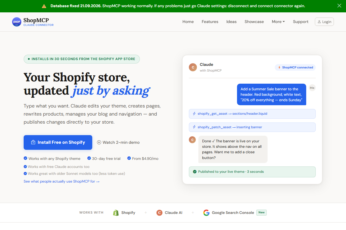Viewport: 346px width, 230px height.
Task: Open the Home nav link
Action: click(x=188, y=22)
